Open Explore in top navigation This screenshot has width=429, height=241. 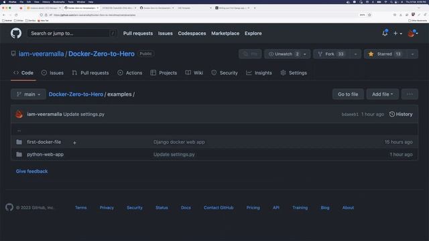pos(253,33)
